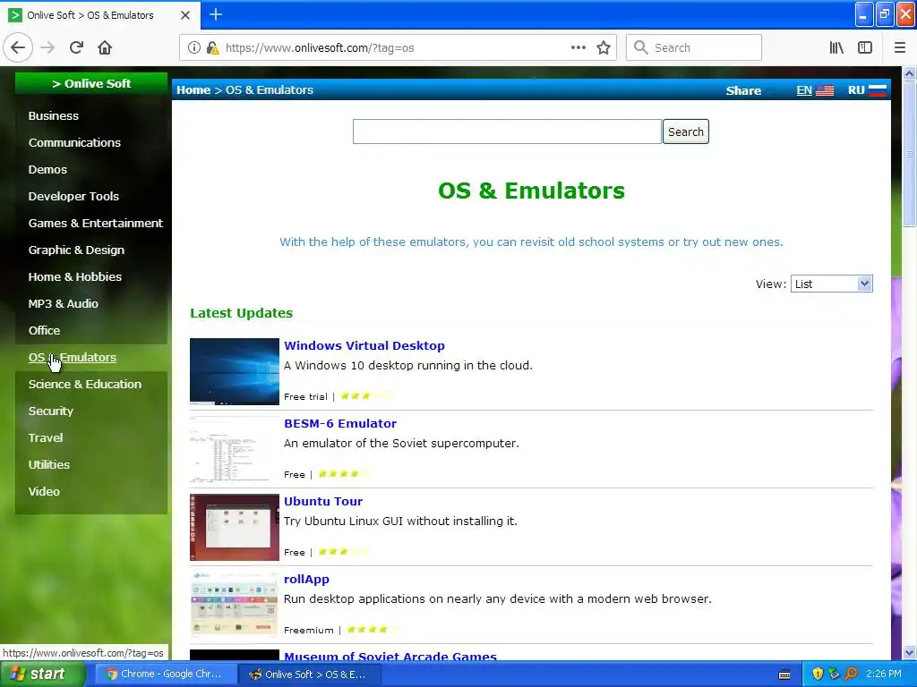Open the rollApp link
The height and width of the screenshot is (687, 917).
(x=306, y=579)
